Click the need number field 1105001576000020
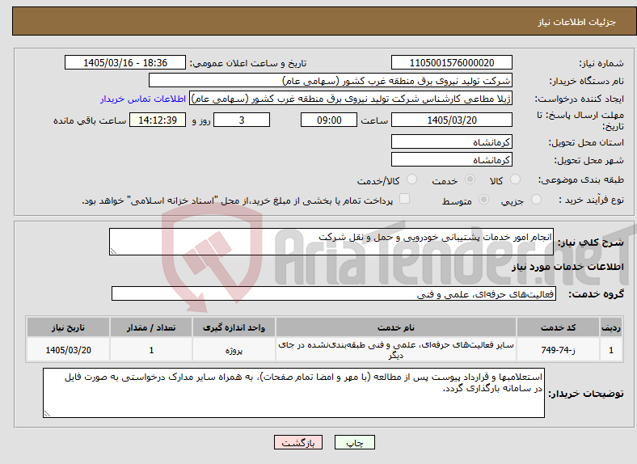 tap(451, 63)
